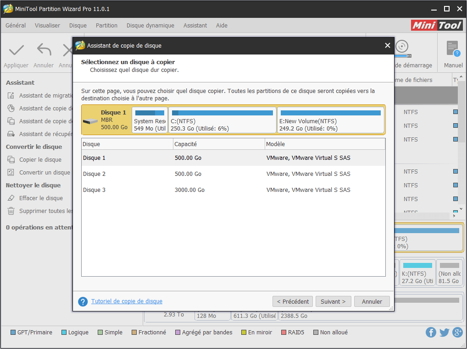Click the Simple legend swatch
The image size is (467, 349).
[x=100, y=333]
